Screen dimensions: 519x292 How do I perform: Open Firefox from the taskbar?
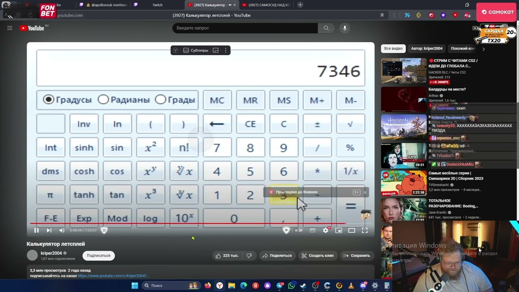tap(208, 286)
